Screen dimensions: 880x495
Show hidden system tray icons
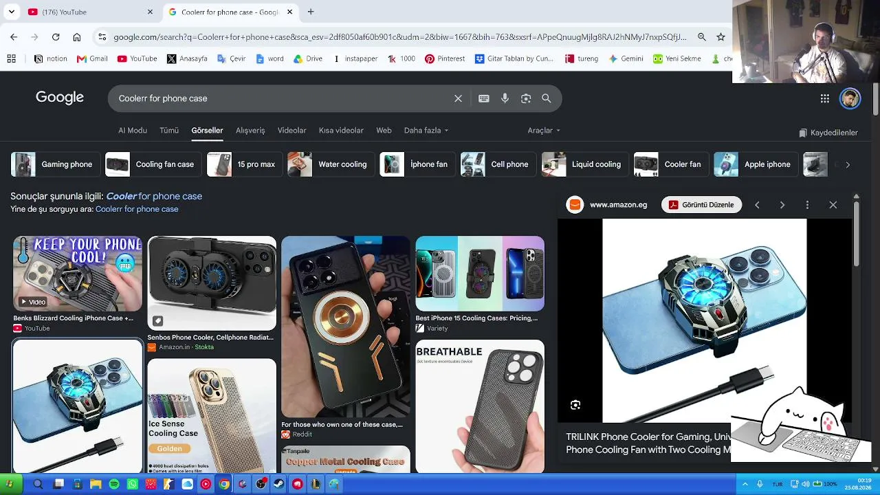tap(745, 484)
